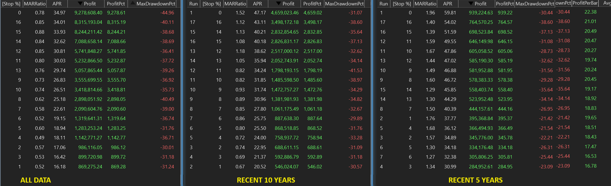The image size is (611, 186).
Task: Click the APR cell showing 59.81
Action: pos(450,13)
